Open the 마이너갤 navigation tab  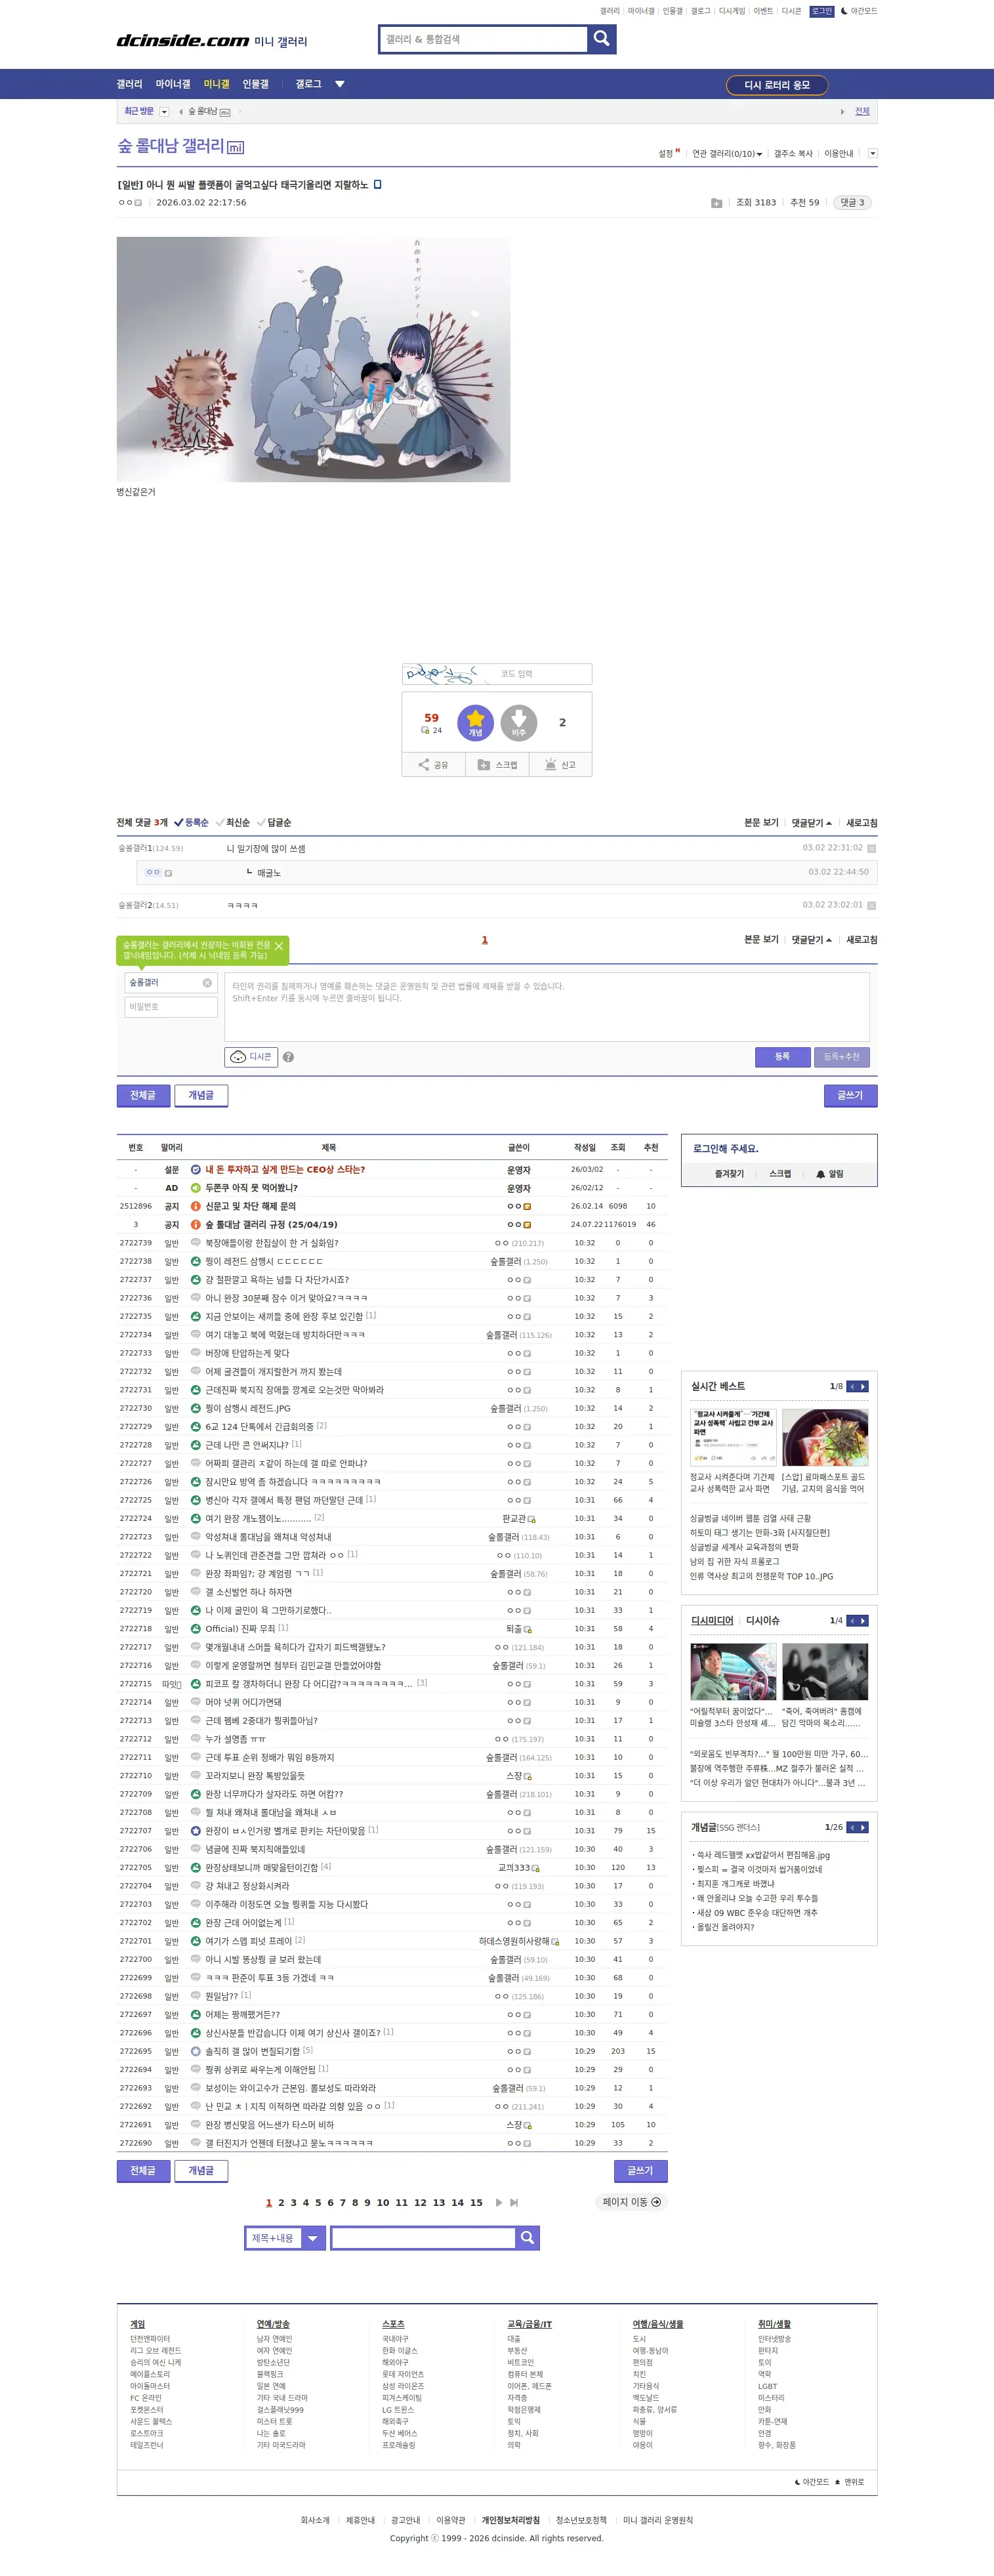173,84
